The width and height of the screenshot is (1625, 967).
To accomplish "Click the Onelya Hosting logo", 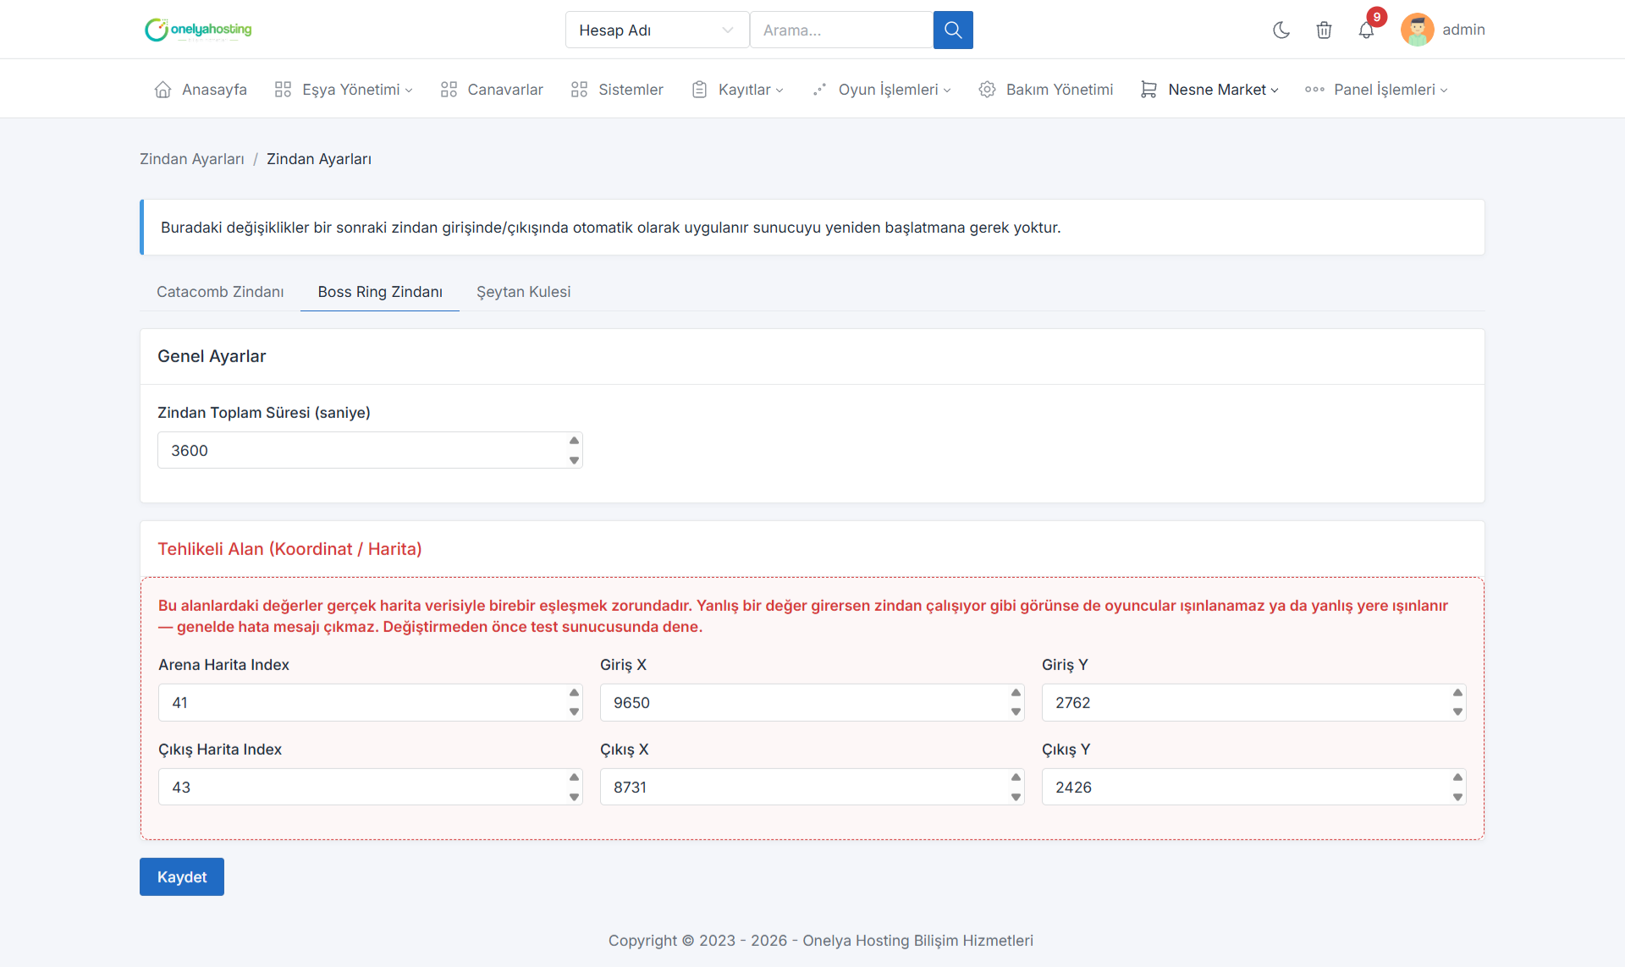I will pos(198,30).
